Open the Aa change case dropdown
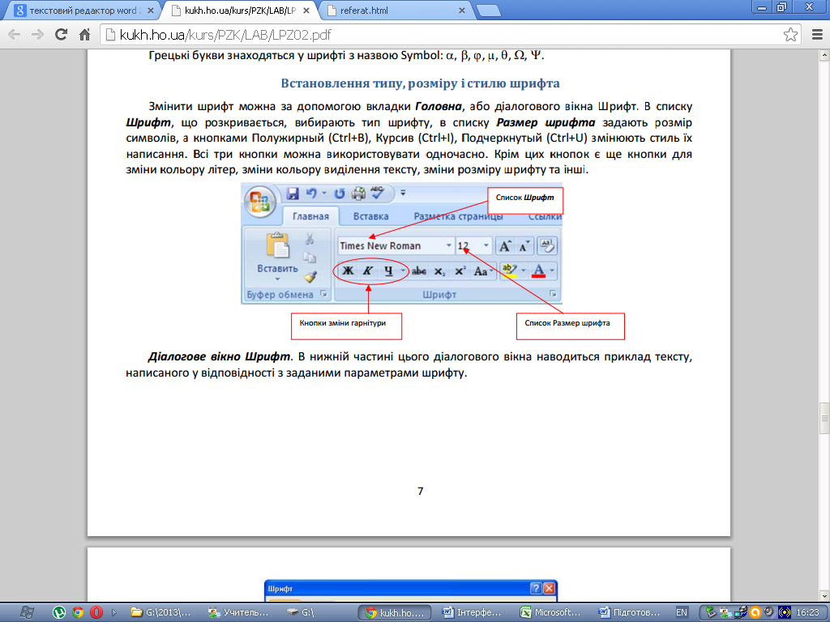Image resolution: width=830 pixels, height=622 pixels. point(483,271)
